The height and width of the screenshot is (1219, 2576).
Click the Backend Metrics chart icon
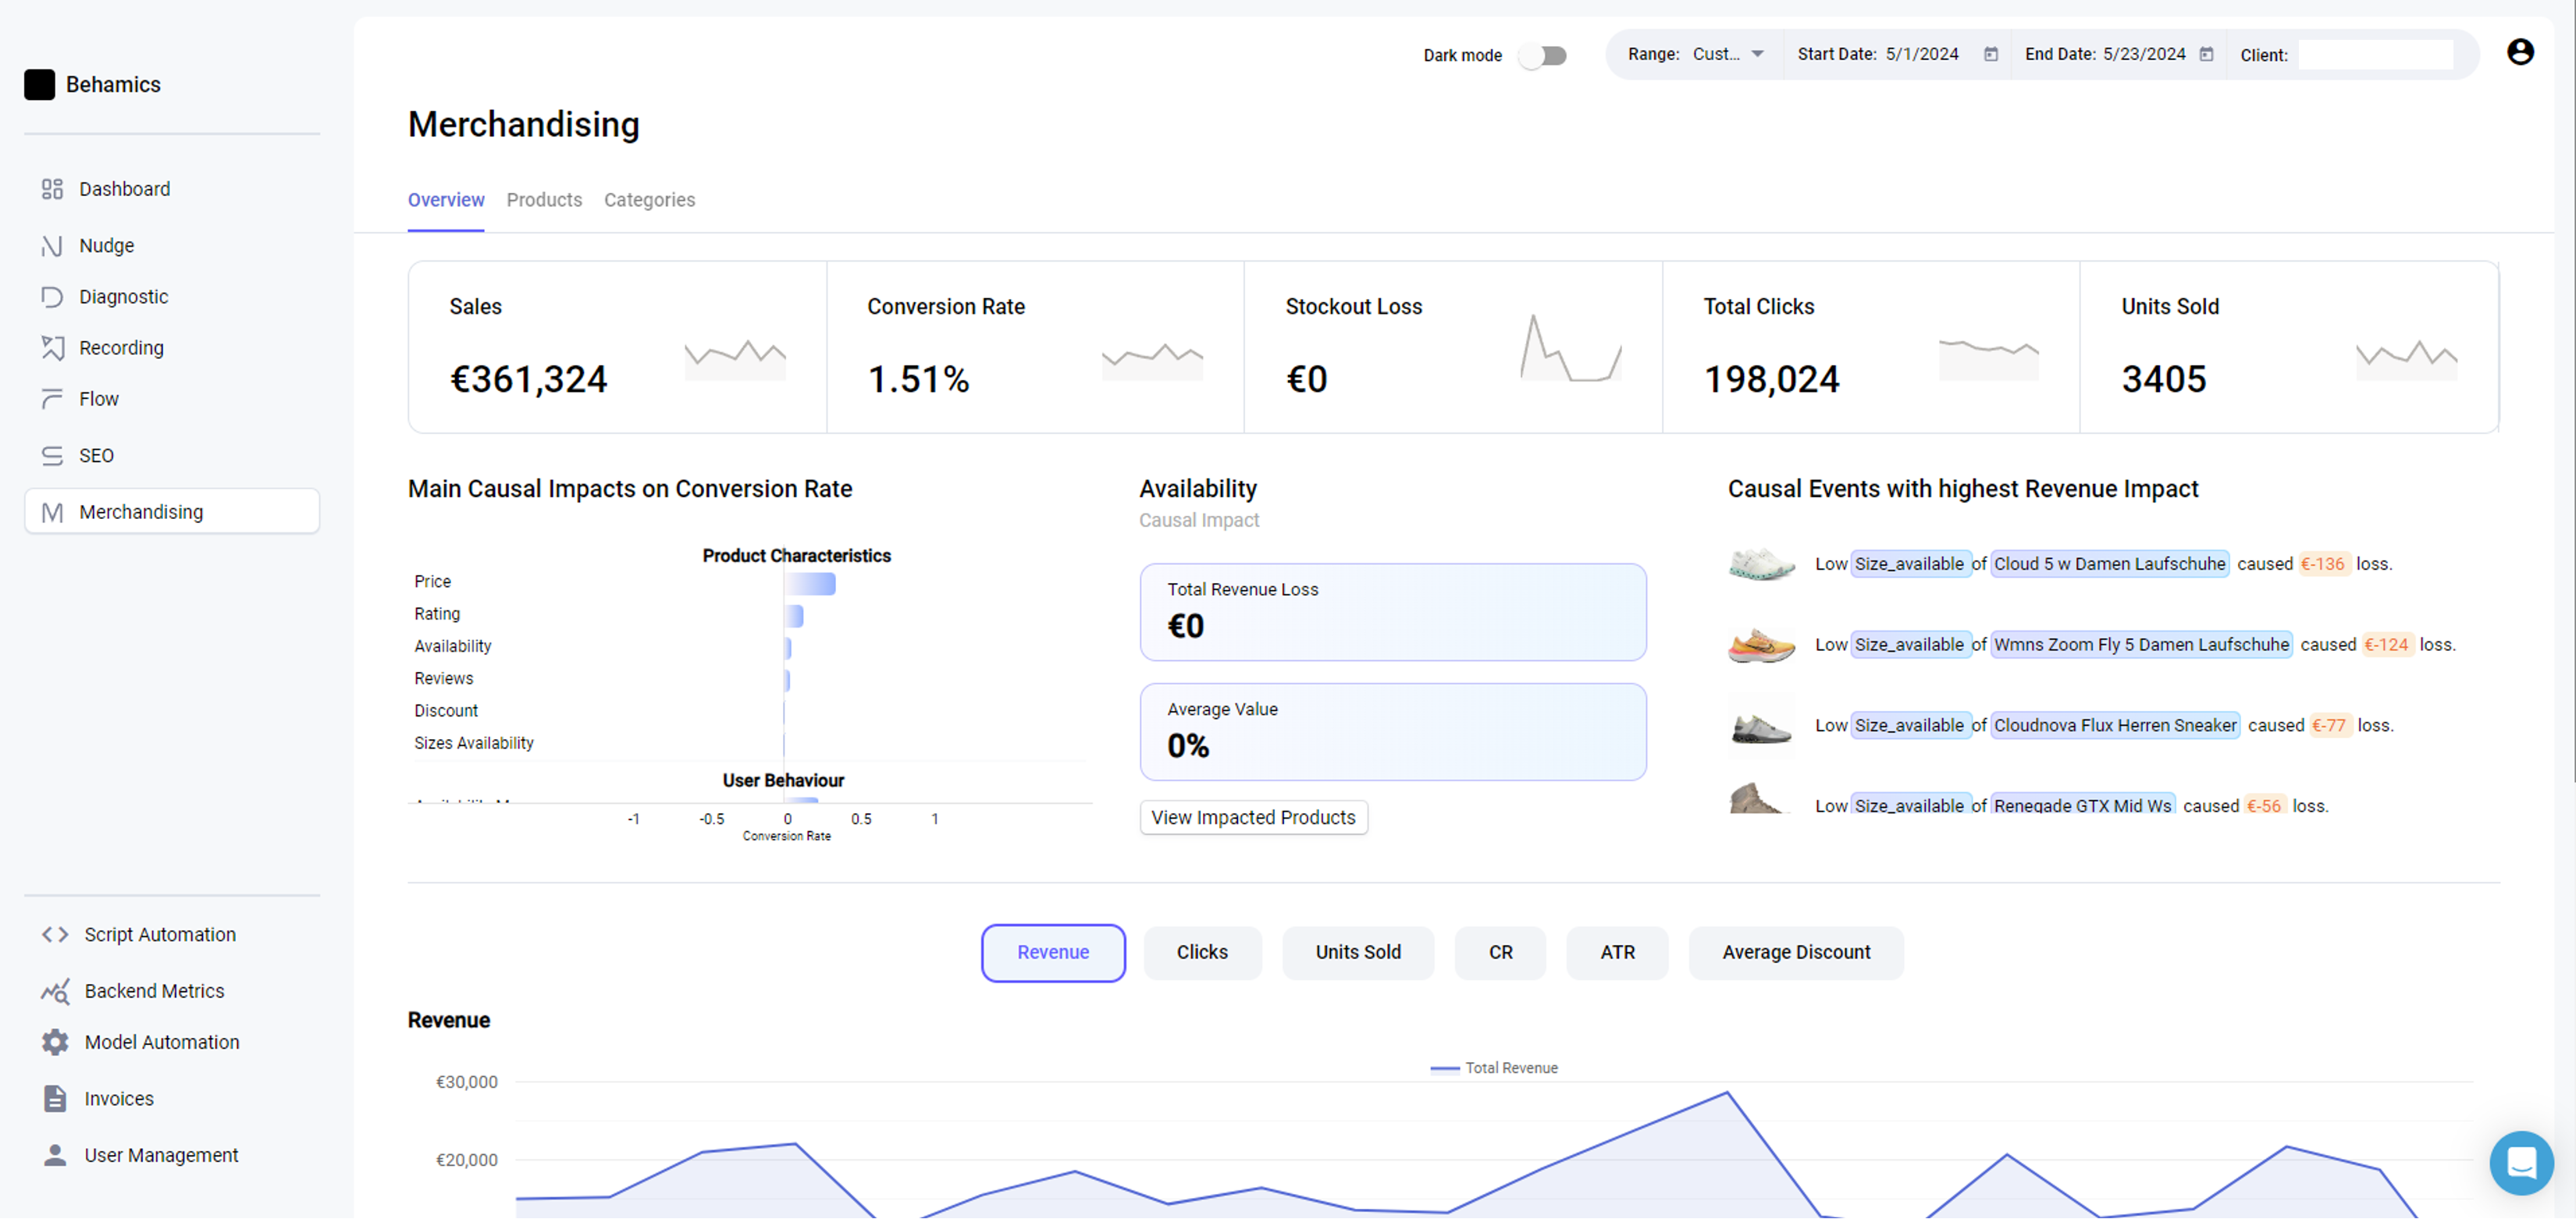pyautogui.click(x=55, y=991)
